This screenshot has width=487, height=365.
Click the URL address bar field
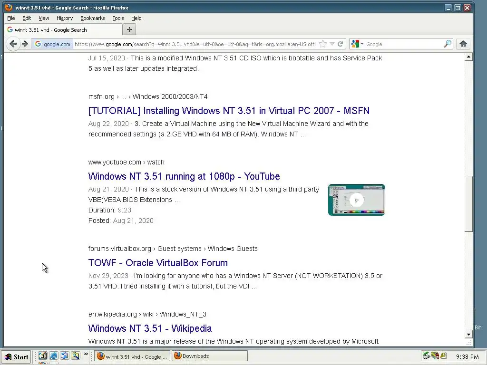click(x=195, y=44)
